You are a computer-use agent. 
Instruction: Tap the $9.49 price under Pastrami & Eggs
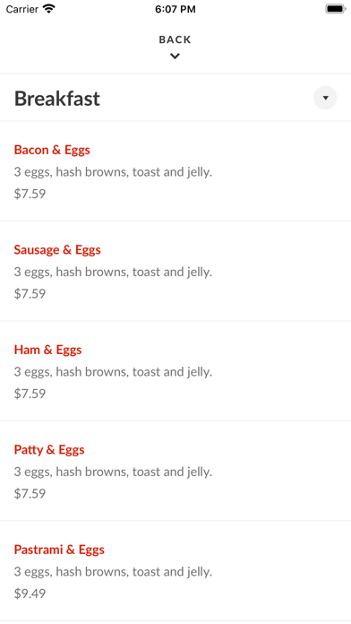tap(30, 594)
